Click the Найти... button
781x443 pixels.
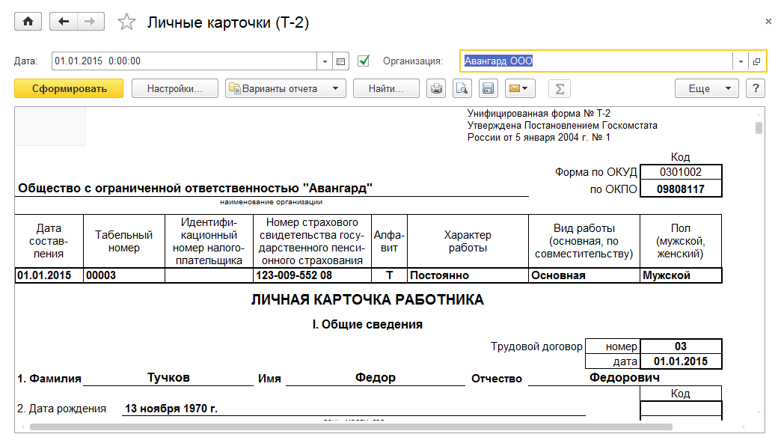[386, 89]
